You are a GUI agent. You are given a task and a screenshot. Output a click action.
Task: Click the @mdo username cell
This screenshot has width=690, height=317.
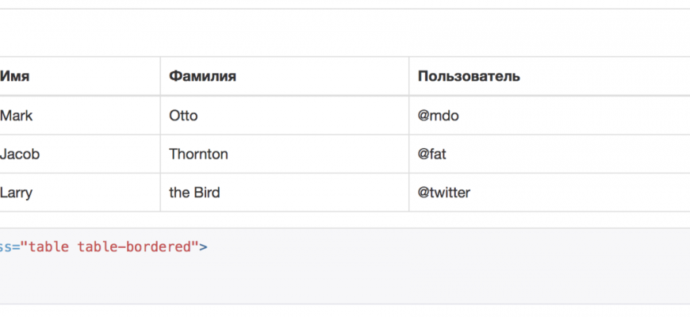click(x=439, y=116)
